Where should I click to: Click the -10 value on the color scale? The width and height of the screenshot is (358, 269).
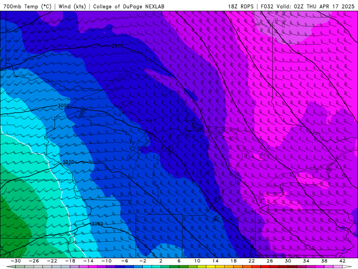click(x=107, y=261)
